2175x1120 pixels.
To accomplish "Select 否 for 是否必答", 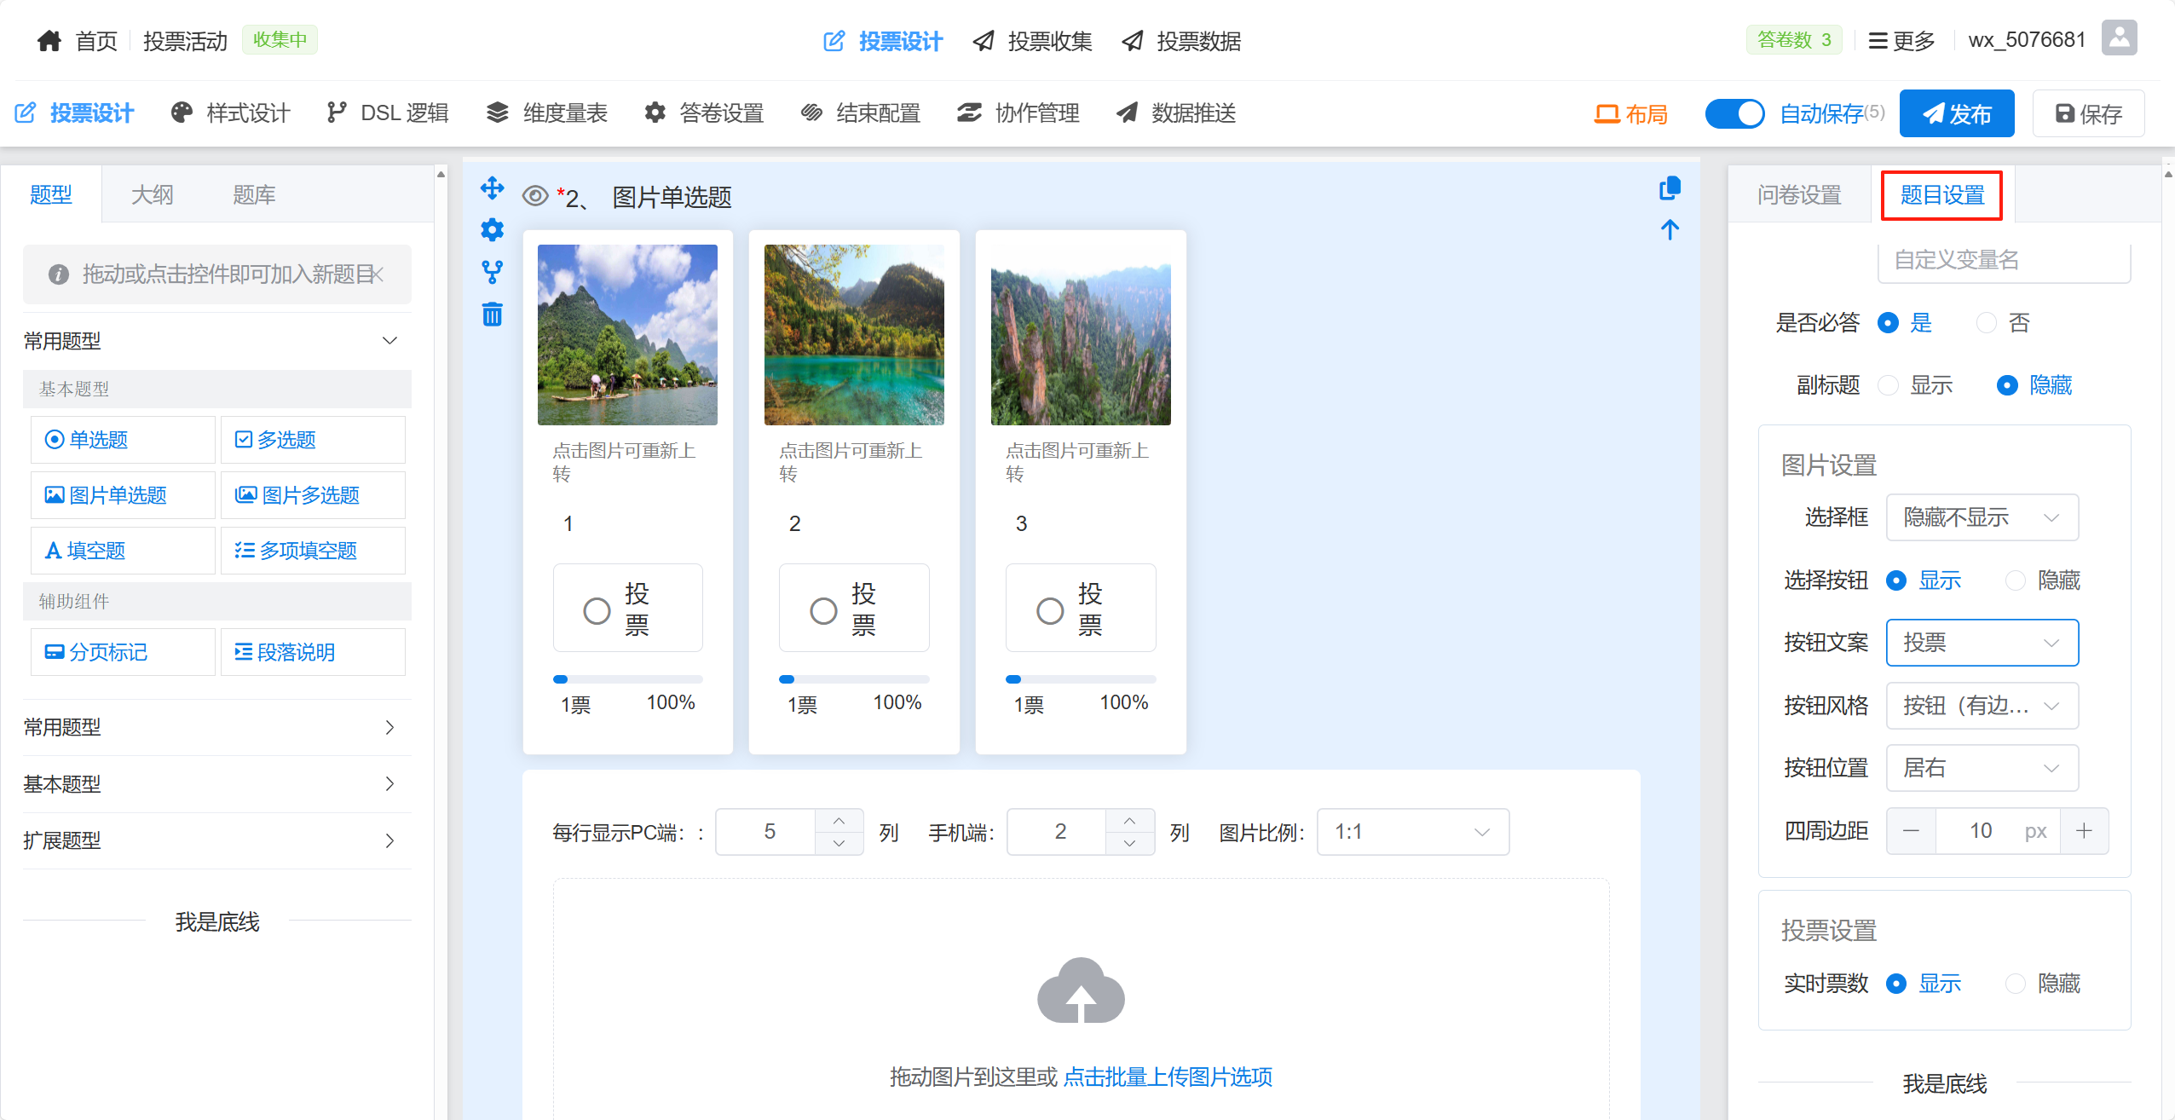I will pyautogui.click(x=1987, y=323).
